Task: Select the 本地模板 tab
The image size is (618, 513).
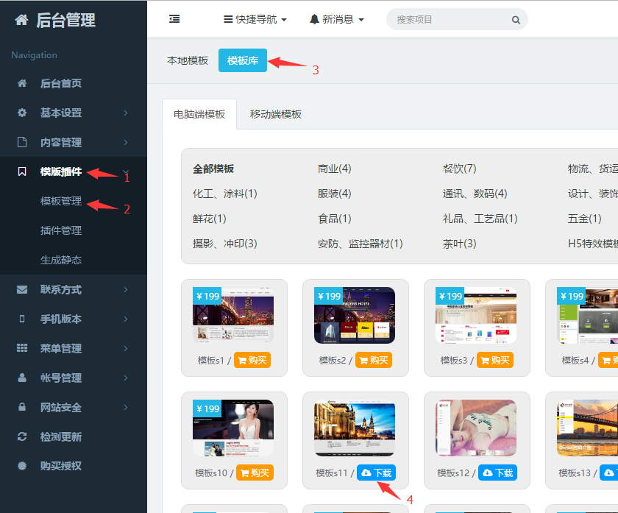Action: tap(188, 60)
